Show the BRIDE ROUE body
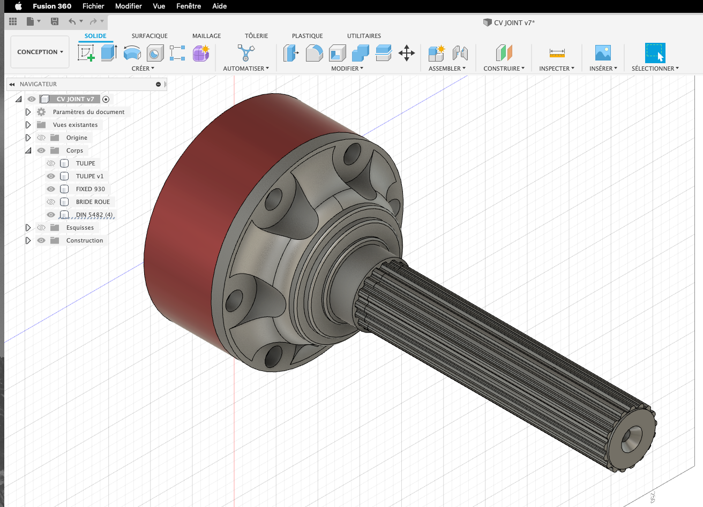Viewport: 703px width, 507px height. click(x=51, y=202)
